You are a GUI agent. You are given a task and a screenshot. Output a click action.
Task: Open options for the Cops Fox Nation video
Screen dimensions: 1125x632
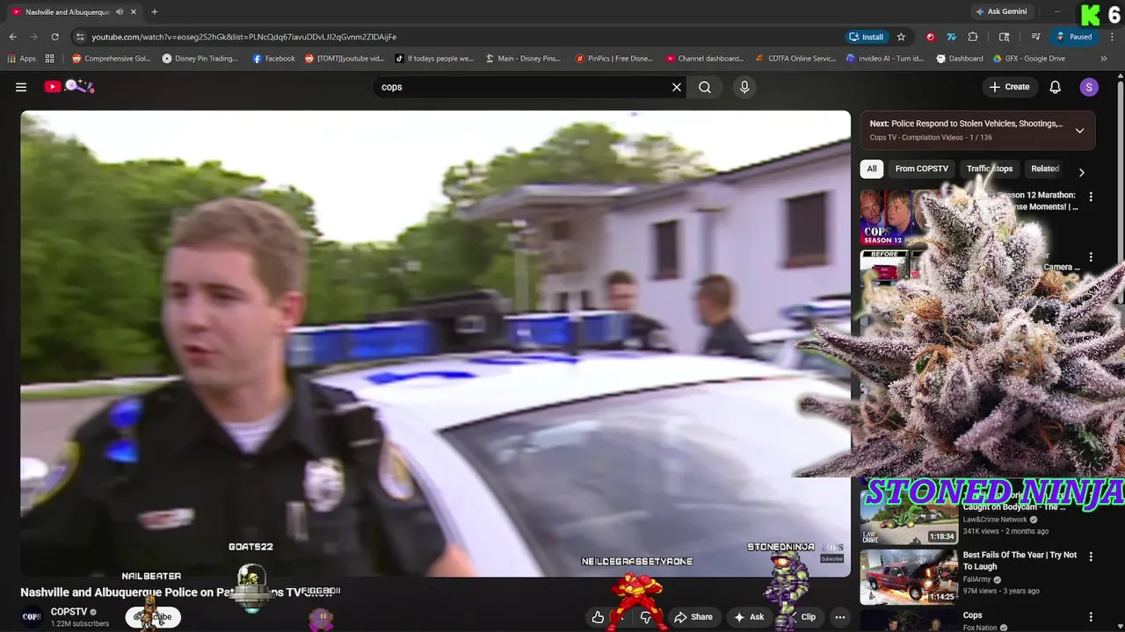click(x=1091, y=617)
